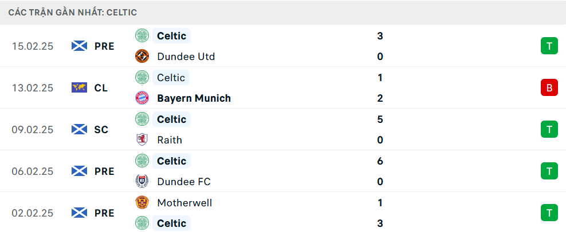Click the Raith club crest icon
The height and width of the screenshot is (232, 566).
(x=141, y=140)
